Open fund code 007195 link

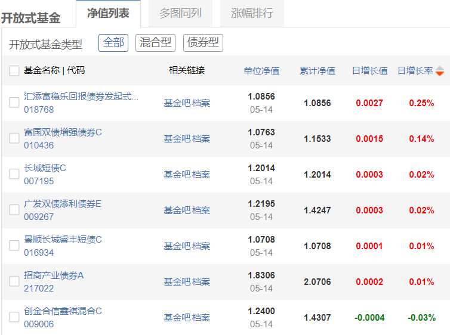tap(39, 181)
